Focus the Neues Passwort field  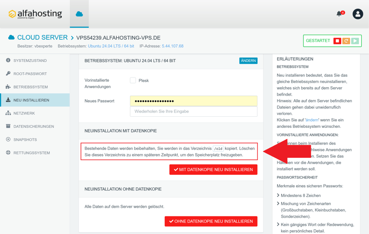[193, 101]
